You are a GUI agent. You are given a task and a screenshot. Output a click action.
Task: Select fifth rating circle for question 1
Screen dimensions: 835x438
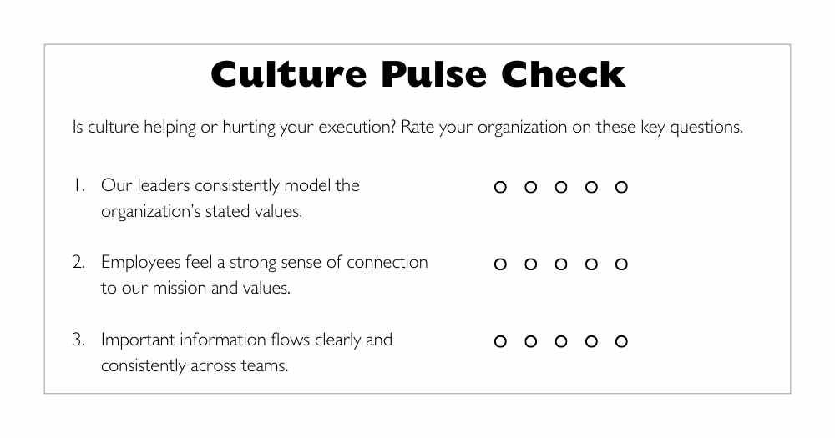[621, 188]
